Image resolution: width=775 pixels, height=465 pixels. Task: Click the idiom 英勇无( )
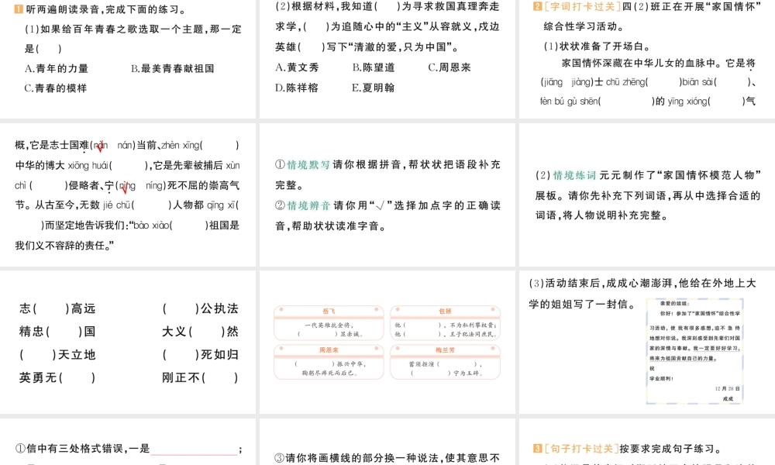point(57,377)
